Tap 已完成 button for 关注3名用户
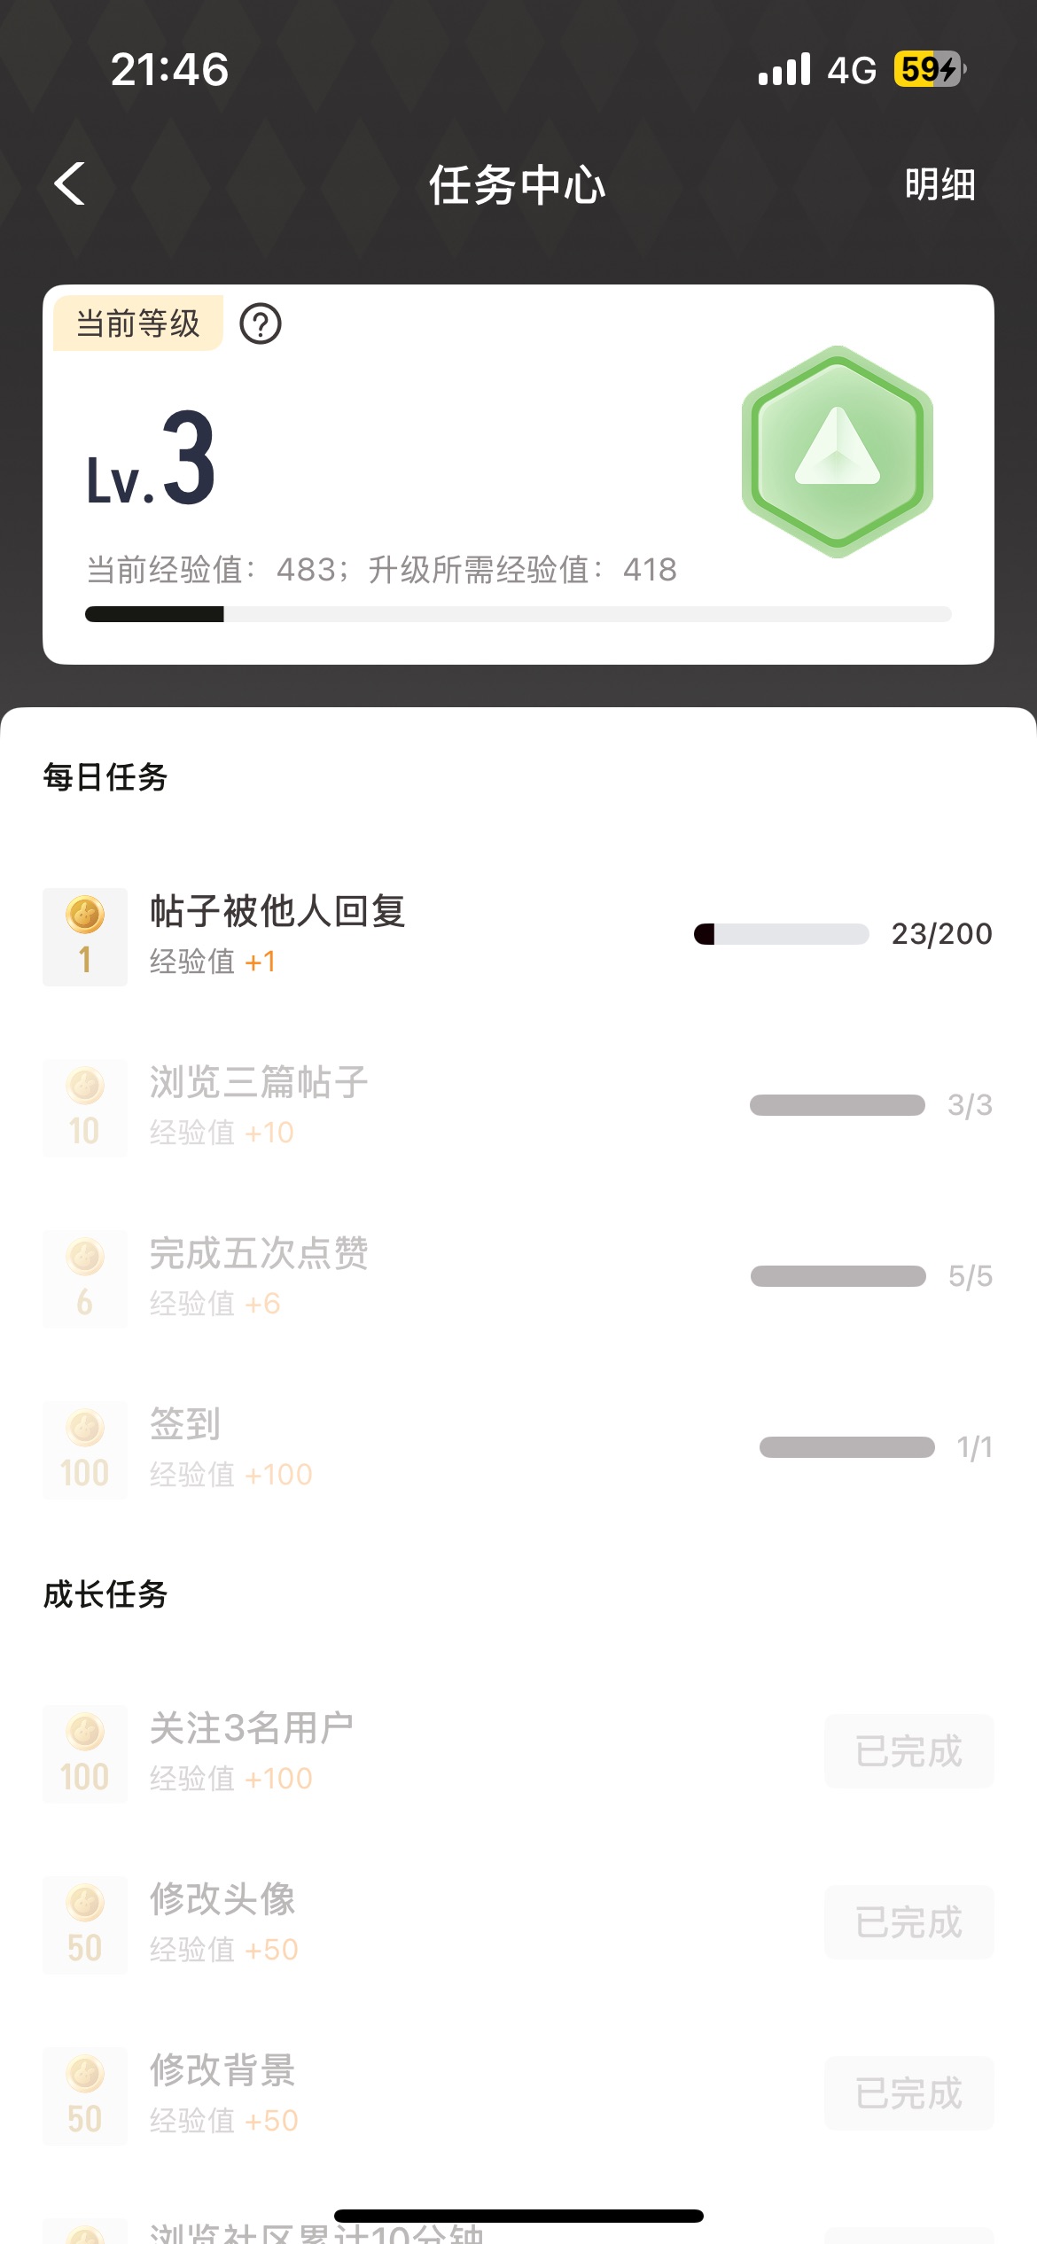1037x2244 pixels. tap(908, 1752)
